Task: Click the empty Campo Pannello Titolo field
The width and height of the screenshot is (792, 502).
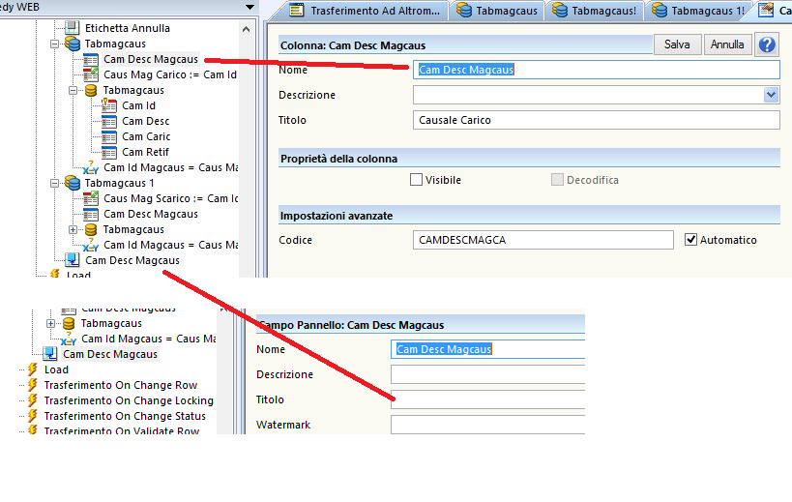Action: [488, 399]
